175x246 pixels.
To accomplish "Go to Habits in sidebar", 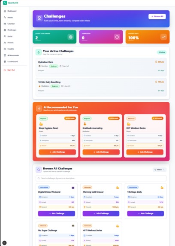I will pos(10,18).
